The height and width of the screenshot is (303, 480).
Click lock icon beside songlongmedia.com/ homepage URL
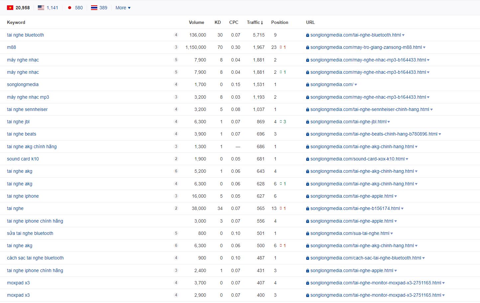[x=308, y=85]
